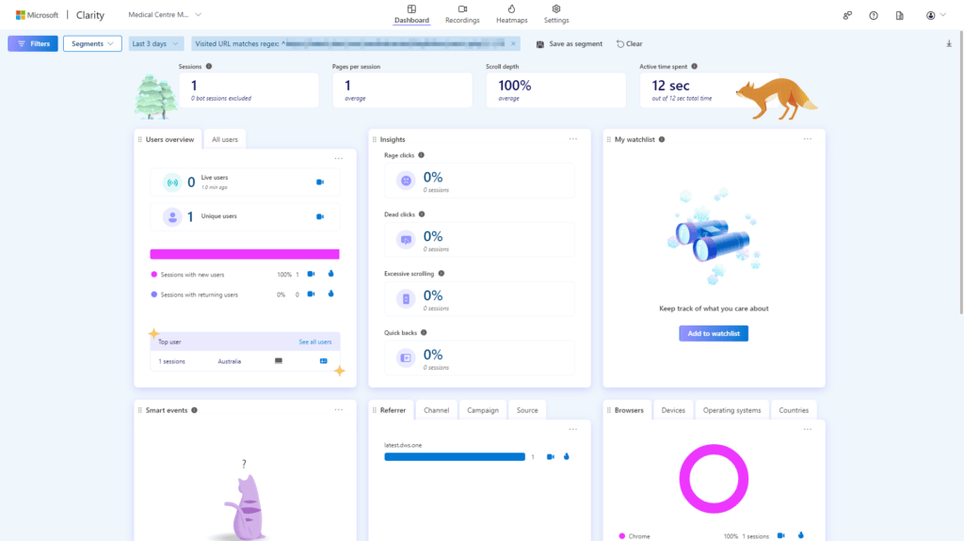Click the download icon at top right
Screen dimensions: 964x541
click(949, 43)
